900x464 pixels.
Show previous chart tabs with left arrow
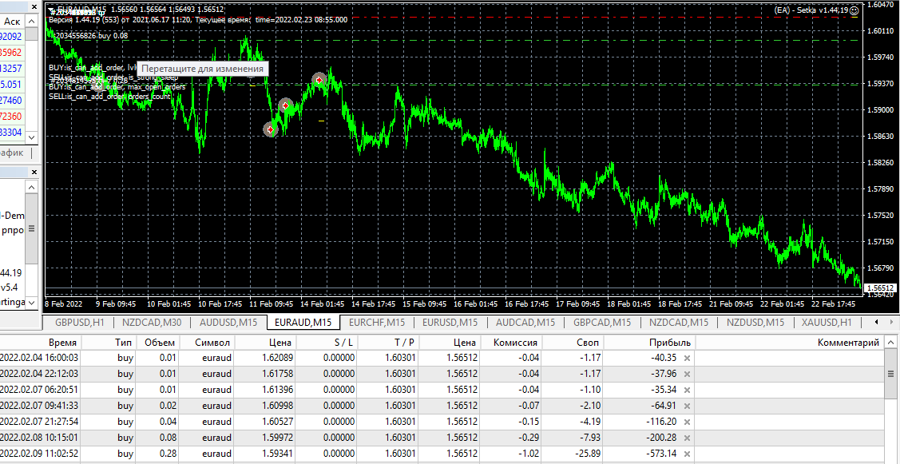875,322
